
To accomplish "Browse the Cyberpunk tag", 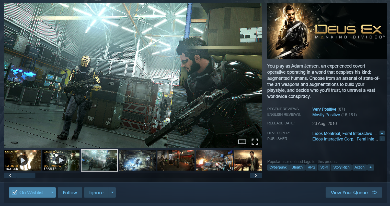I will point(278,167).
